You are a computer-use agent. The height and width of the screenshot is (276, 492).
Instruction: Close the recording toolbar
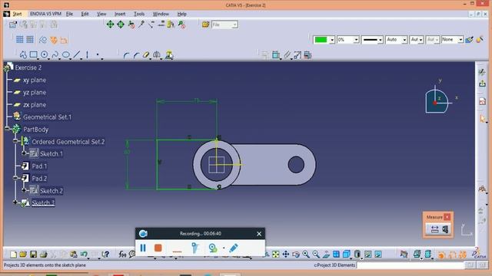coord(259,234)
